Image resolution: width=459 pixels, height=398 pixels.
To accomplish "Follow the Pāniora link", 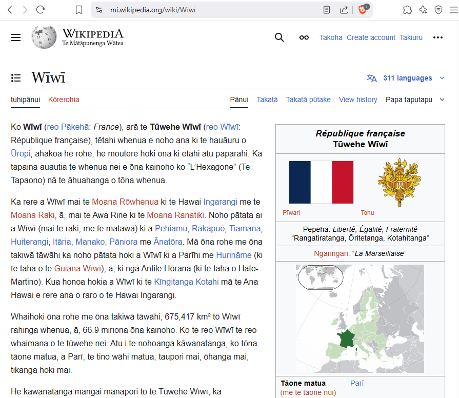I will (123, 242).
